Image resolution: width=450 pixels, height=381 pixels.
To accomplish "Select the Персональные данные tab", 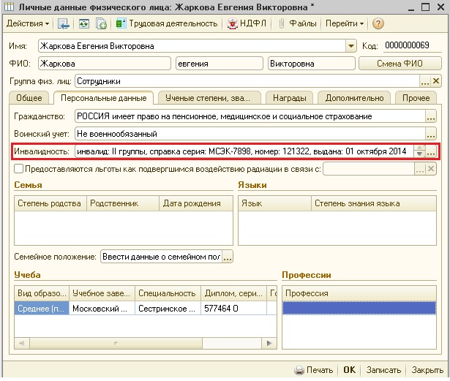I will 104,98.
